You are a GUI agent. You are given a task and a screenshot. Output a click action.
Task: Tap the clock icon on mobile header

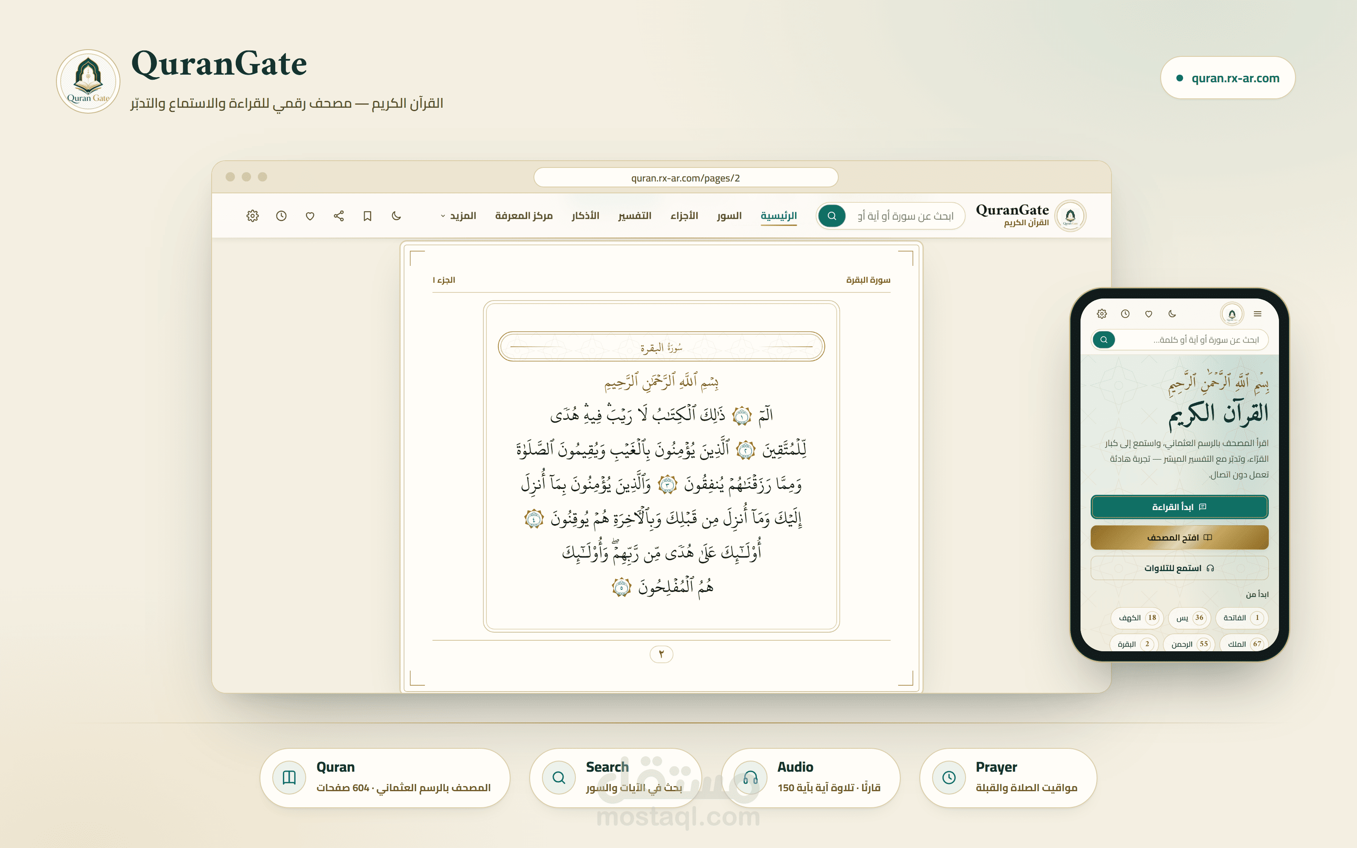click(1125, 314)
